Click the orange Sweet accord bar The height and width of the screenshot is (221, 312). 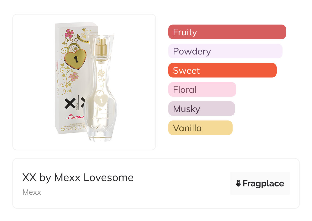coord(222,70)
